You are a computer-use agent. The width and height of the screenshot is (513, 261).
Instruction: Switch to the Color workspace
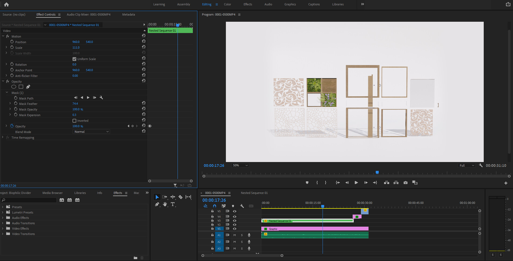click(x=227, y=4)
